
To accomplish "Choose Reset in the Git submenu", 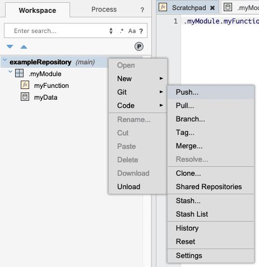I will [211, 242].
